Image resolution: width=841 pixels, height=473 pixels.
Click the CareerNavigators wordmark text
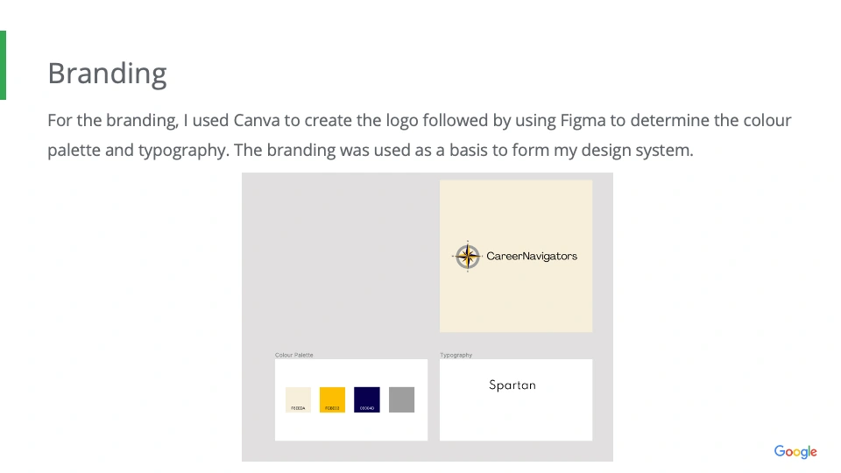click(x=532, y=257)
